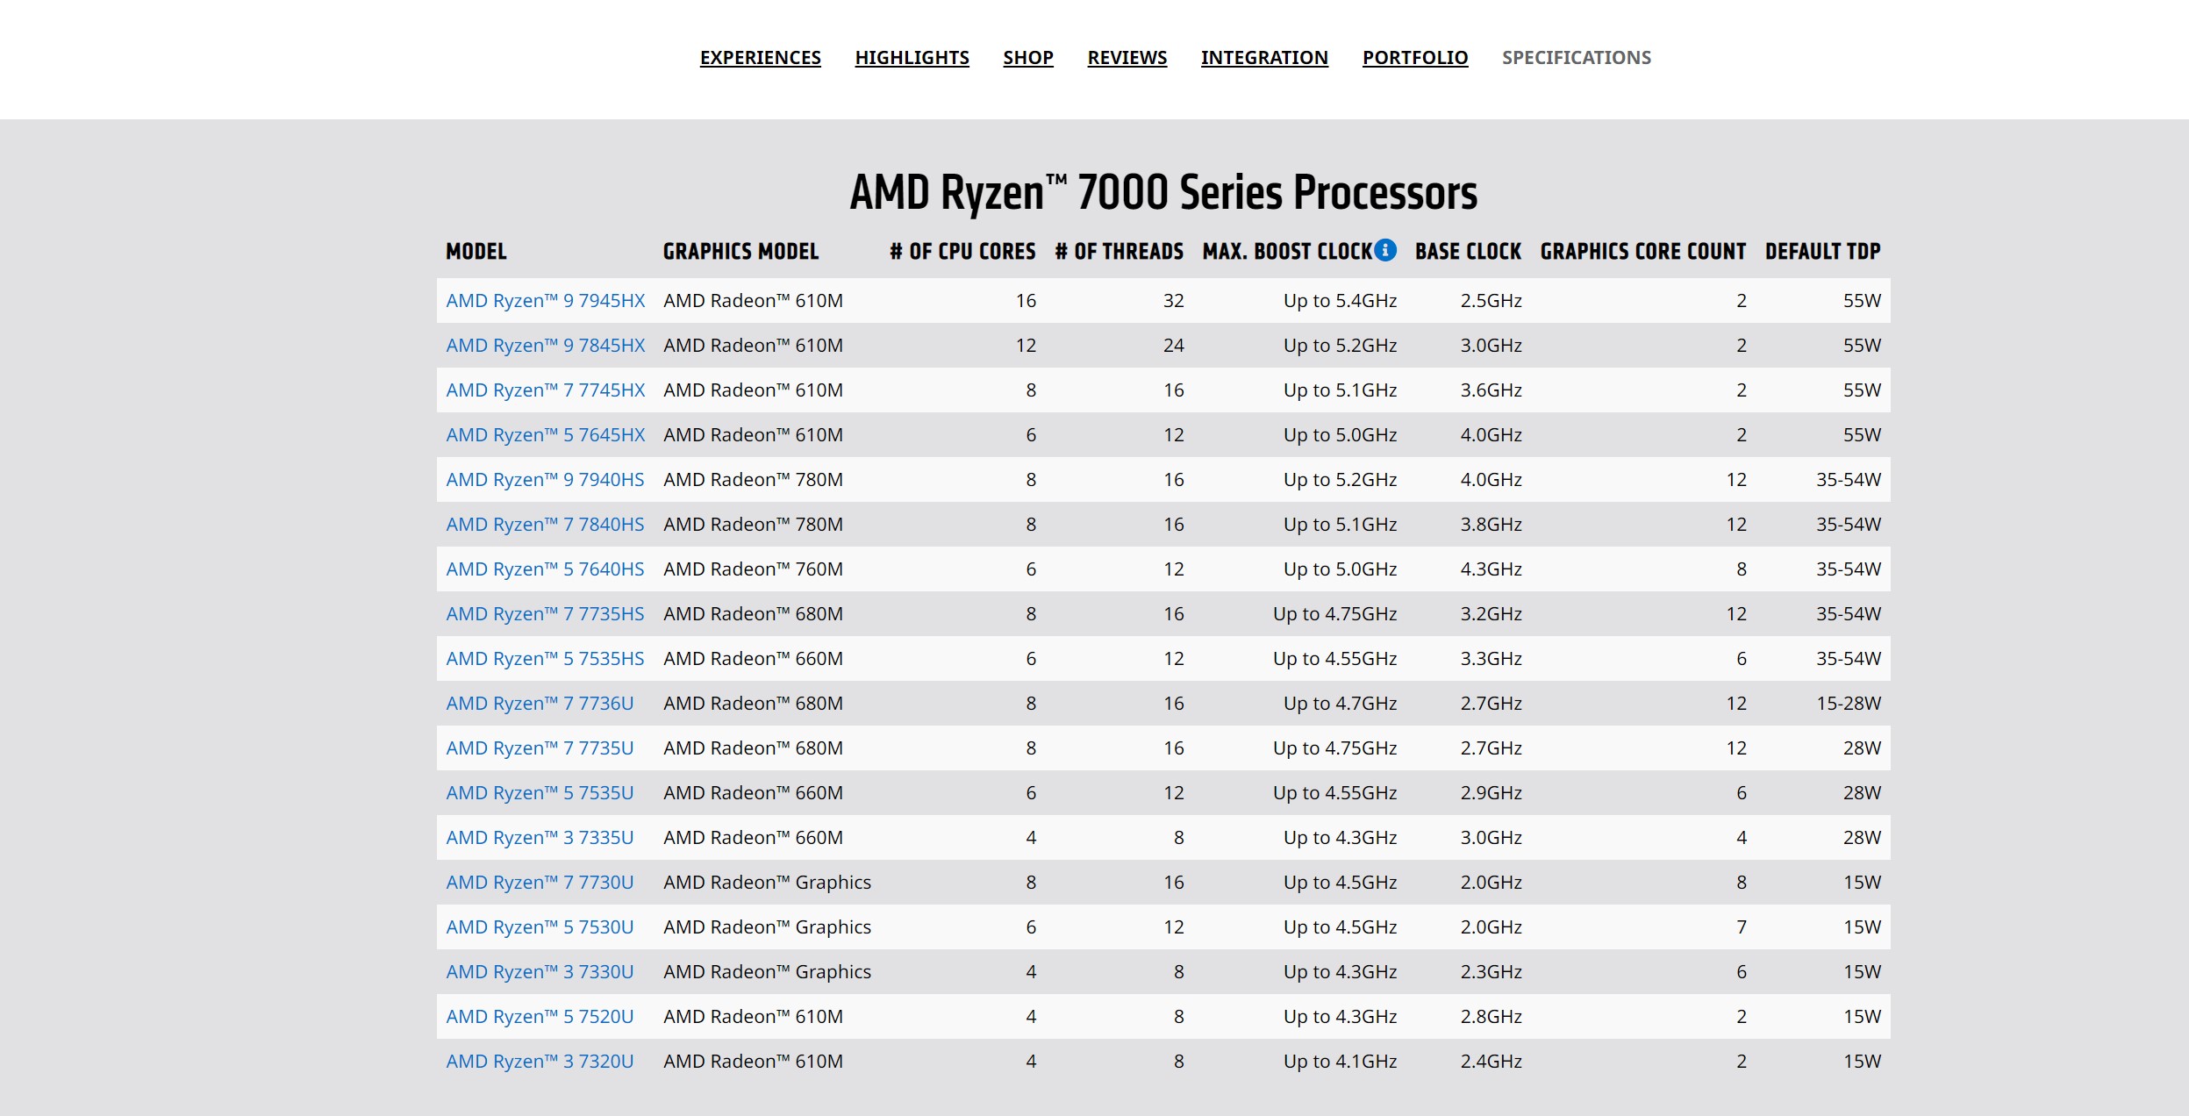Switch to the Portfolio section
2189x1116 pixels.
(x=1415, y=58)
